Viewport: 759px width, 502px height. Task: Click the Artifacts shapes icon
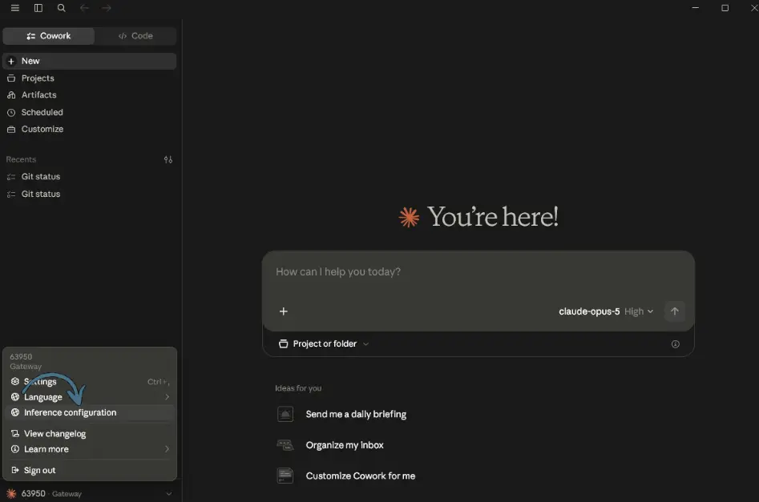11,95
